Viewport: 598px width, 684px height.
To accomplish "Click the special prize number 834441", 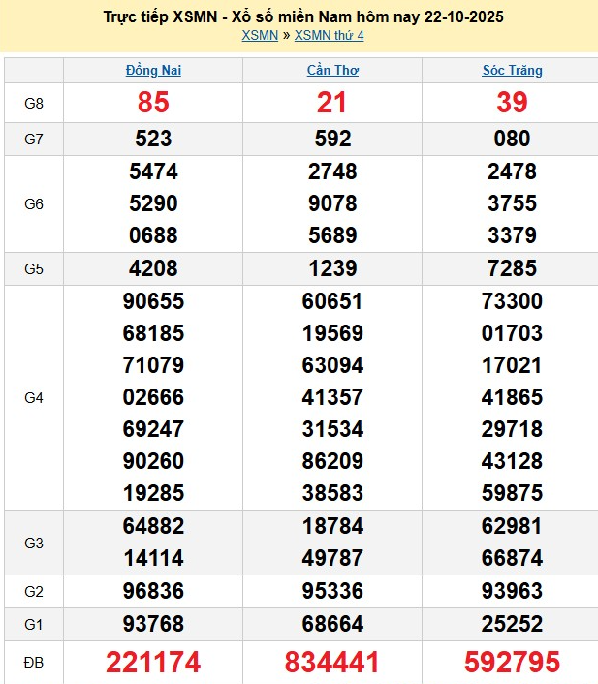I will (x=332, y=662).
